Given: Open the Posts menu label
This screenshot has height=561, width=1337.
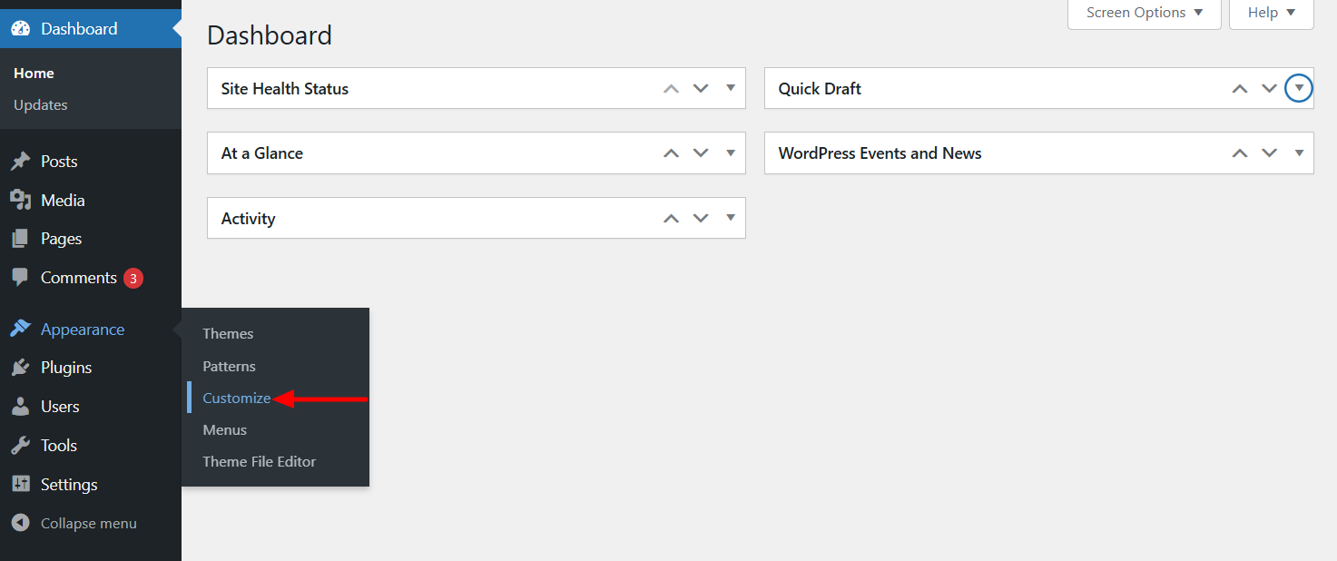Looking at the screenshot, I should pos(59,162).
